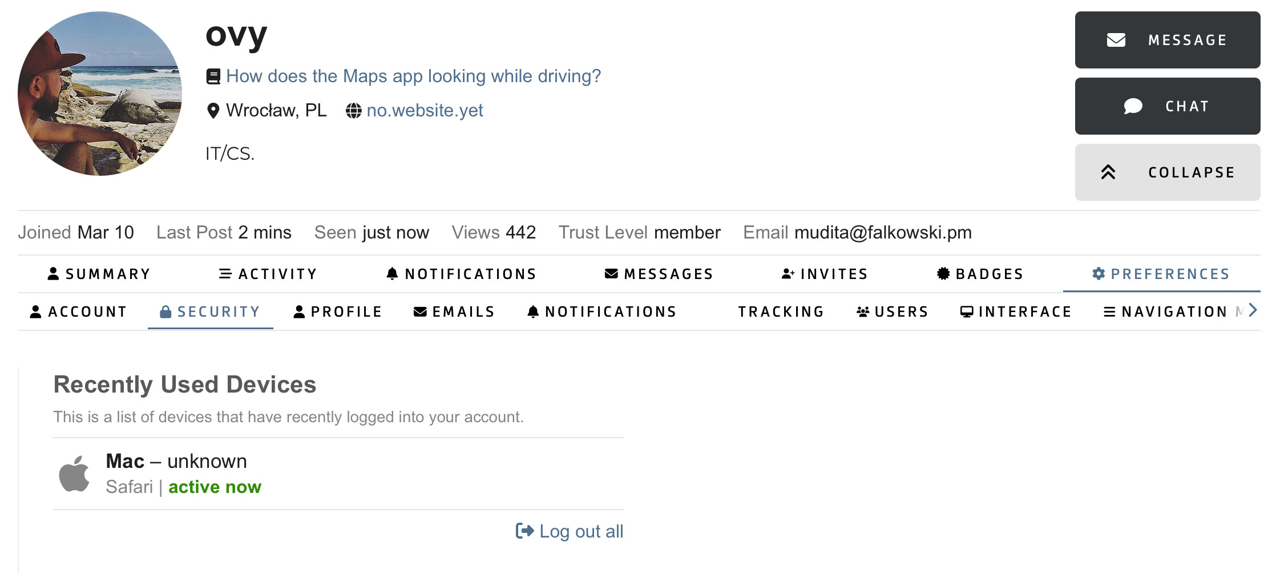1284x574 pixels.
Task: Click the Log out all exit icon
Action: [x=524, y=531]
